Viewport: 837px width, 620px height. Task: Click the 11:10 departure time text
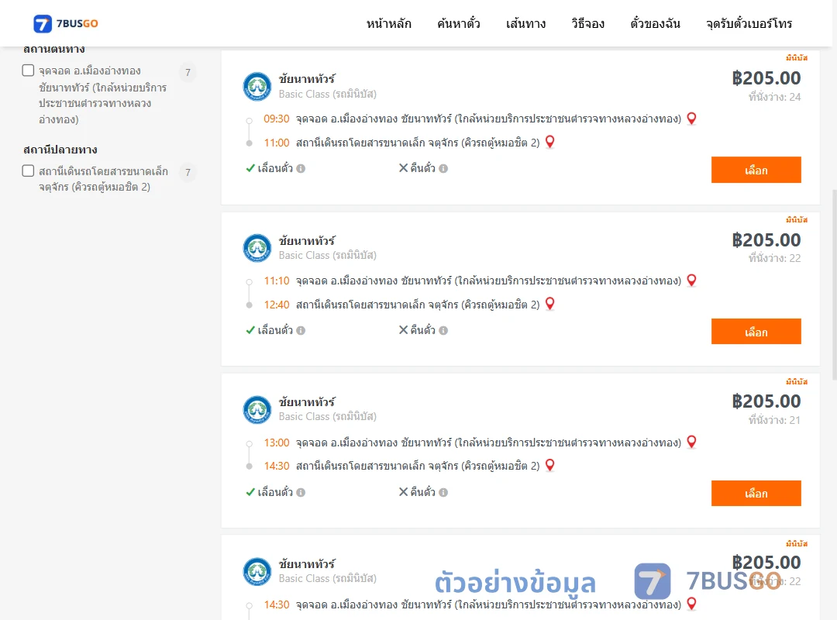click(277, 281)
